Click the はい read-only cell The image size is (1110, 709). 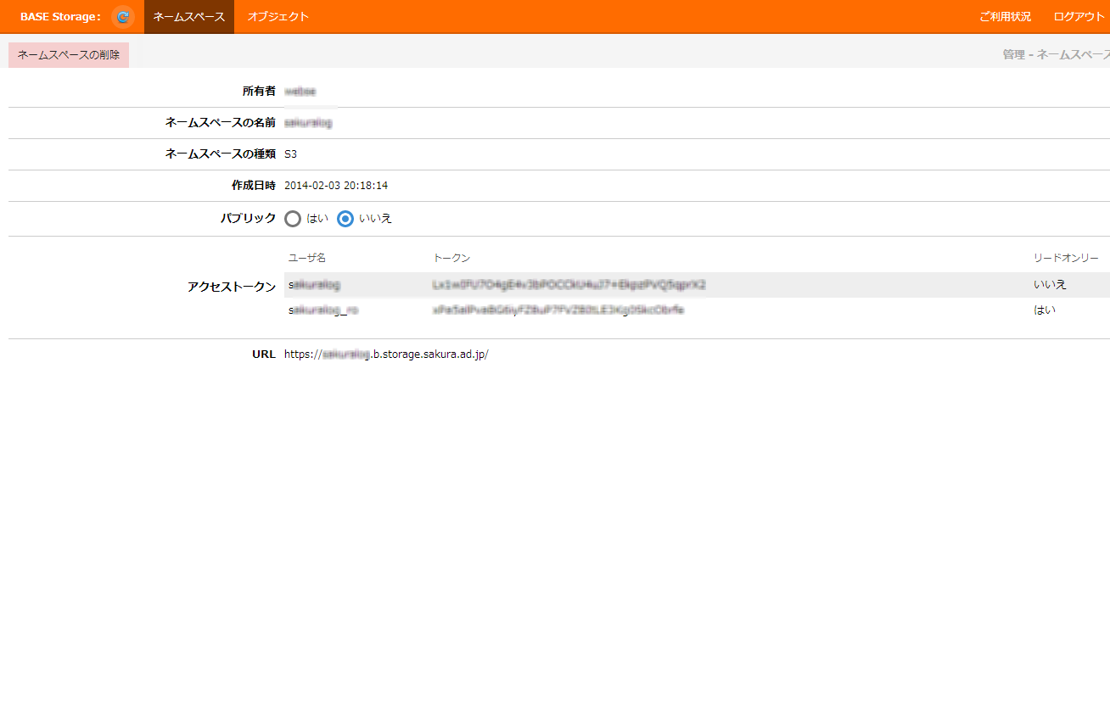pos(1045,310)
